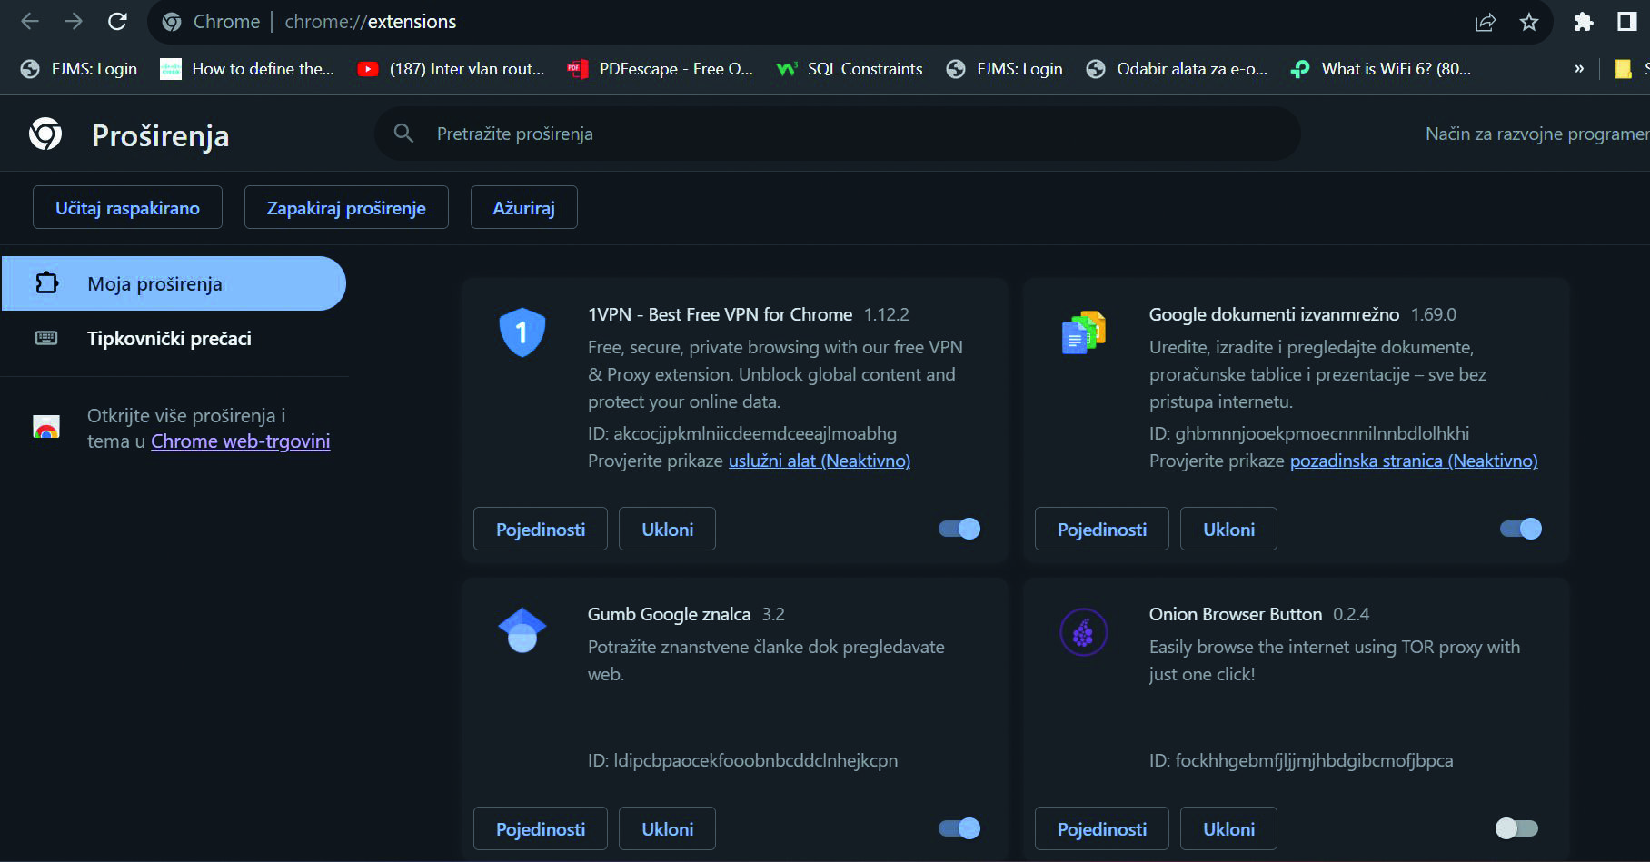Open the Extensions puzzle-piece menu
Image resolution: width=1650 pixels, height=862 pixels.
pyautogui.click(x=1584, y=22)
